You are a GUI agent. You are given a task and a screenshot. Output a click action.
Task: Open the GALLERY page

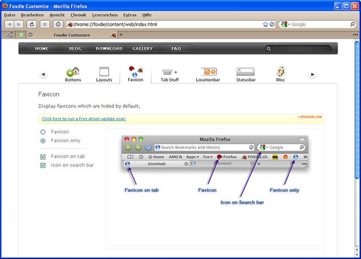142,48
